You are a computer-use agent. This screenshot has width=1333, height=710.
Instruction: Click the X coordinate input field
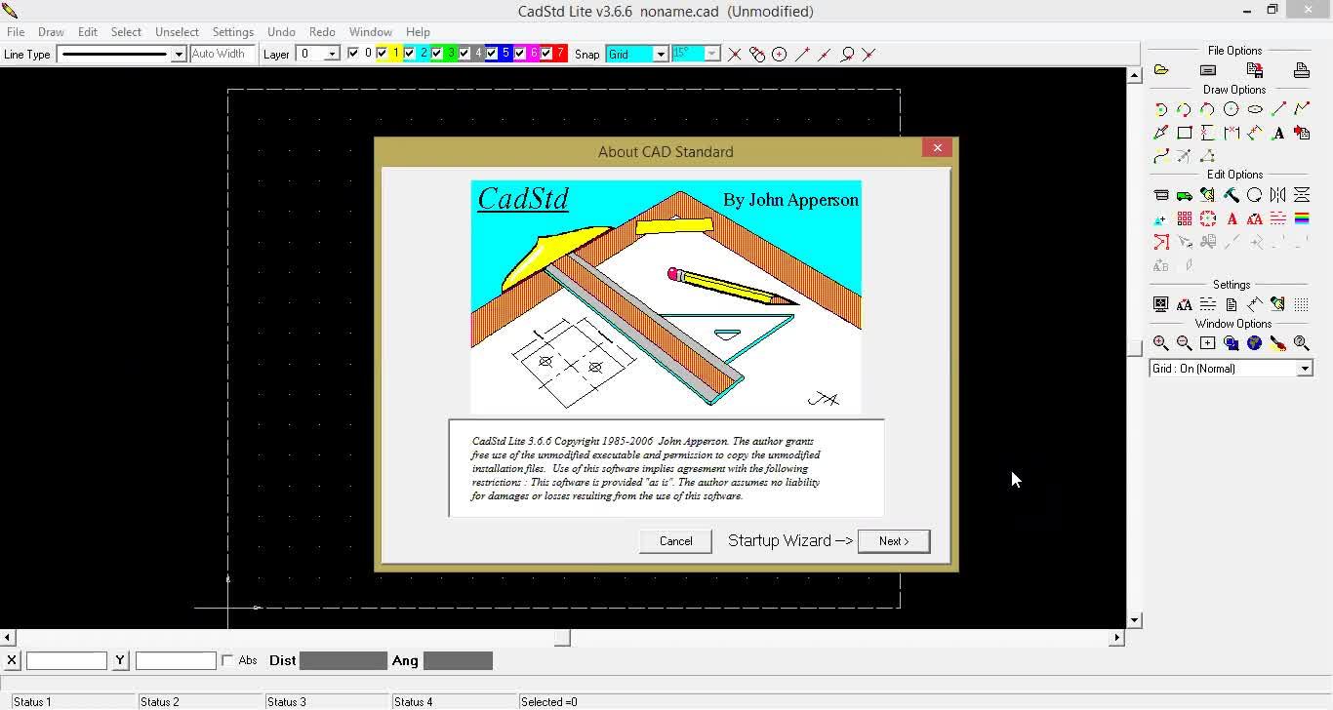coord(66,660)
